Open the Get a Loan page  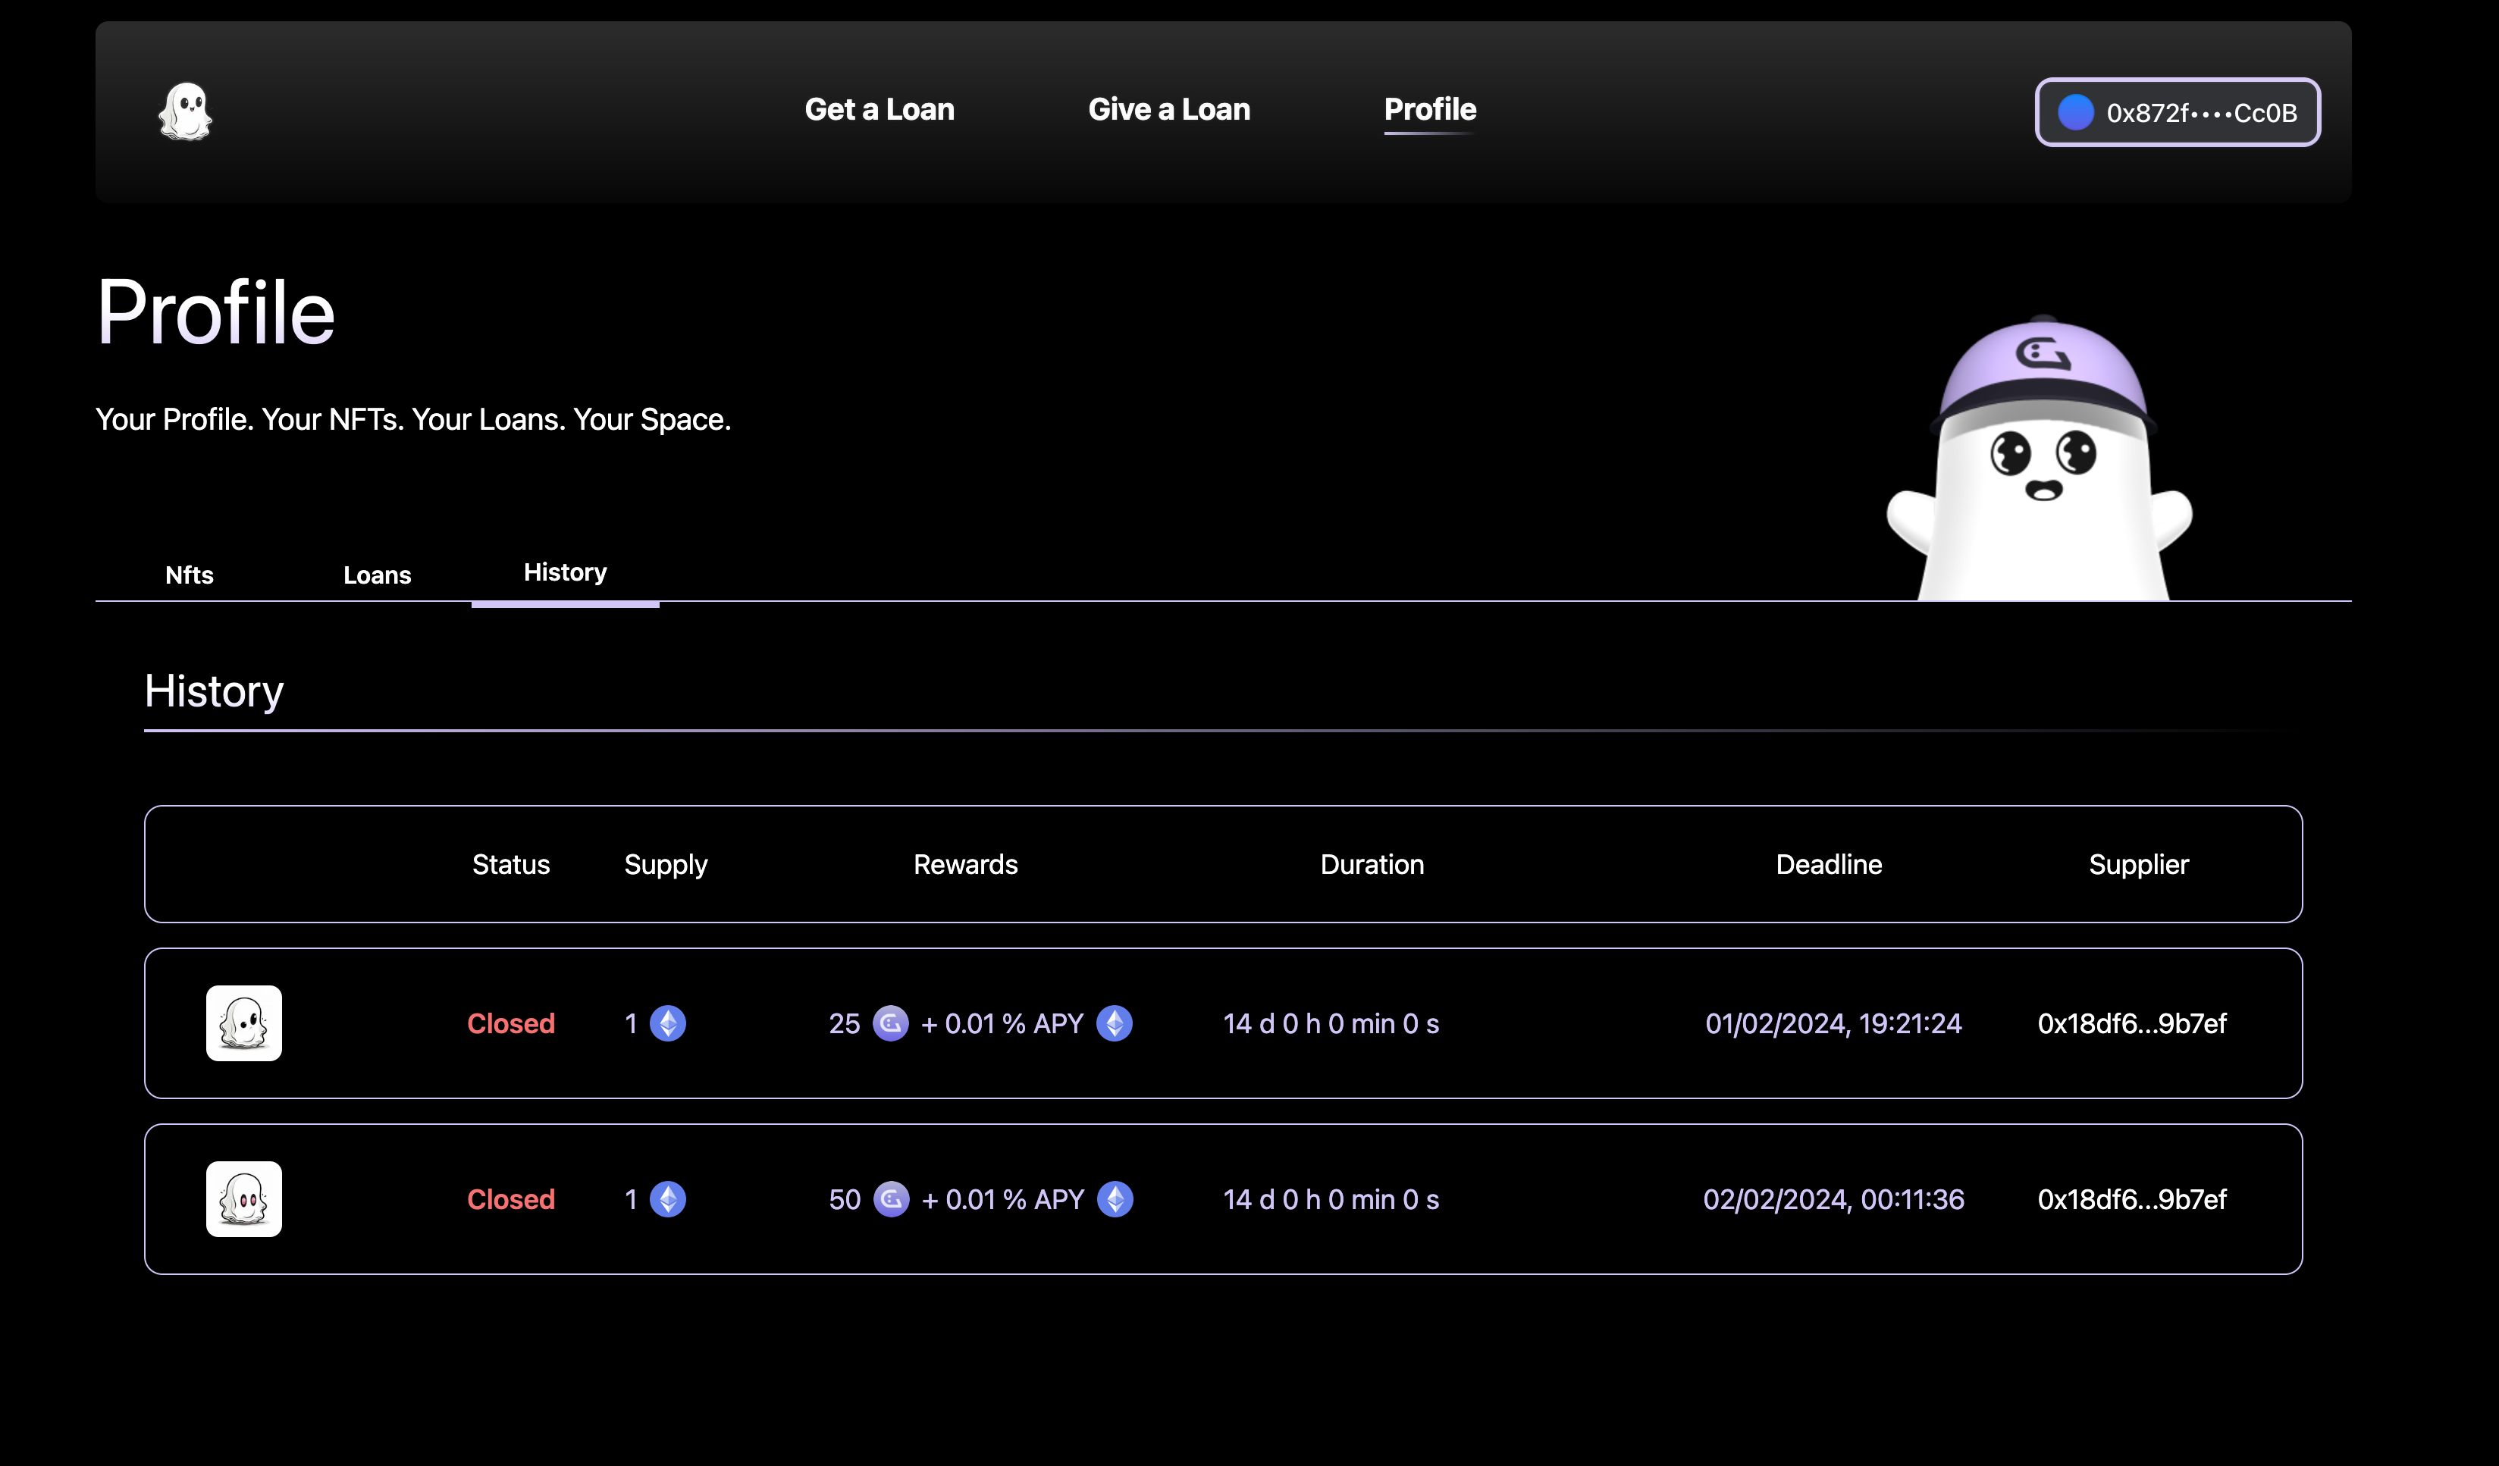point(880,110)
